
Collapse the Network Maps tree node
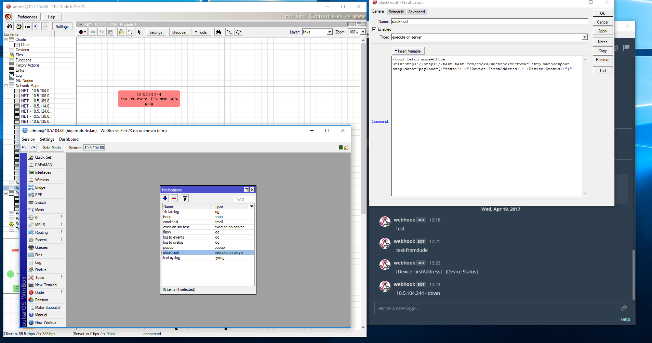coord(6,86)
